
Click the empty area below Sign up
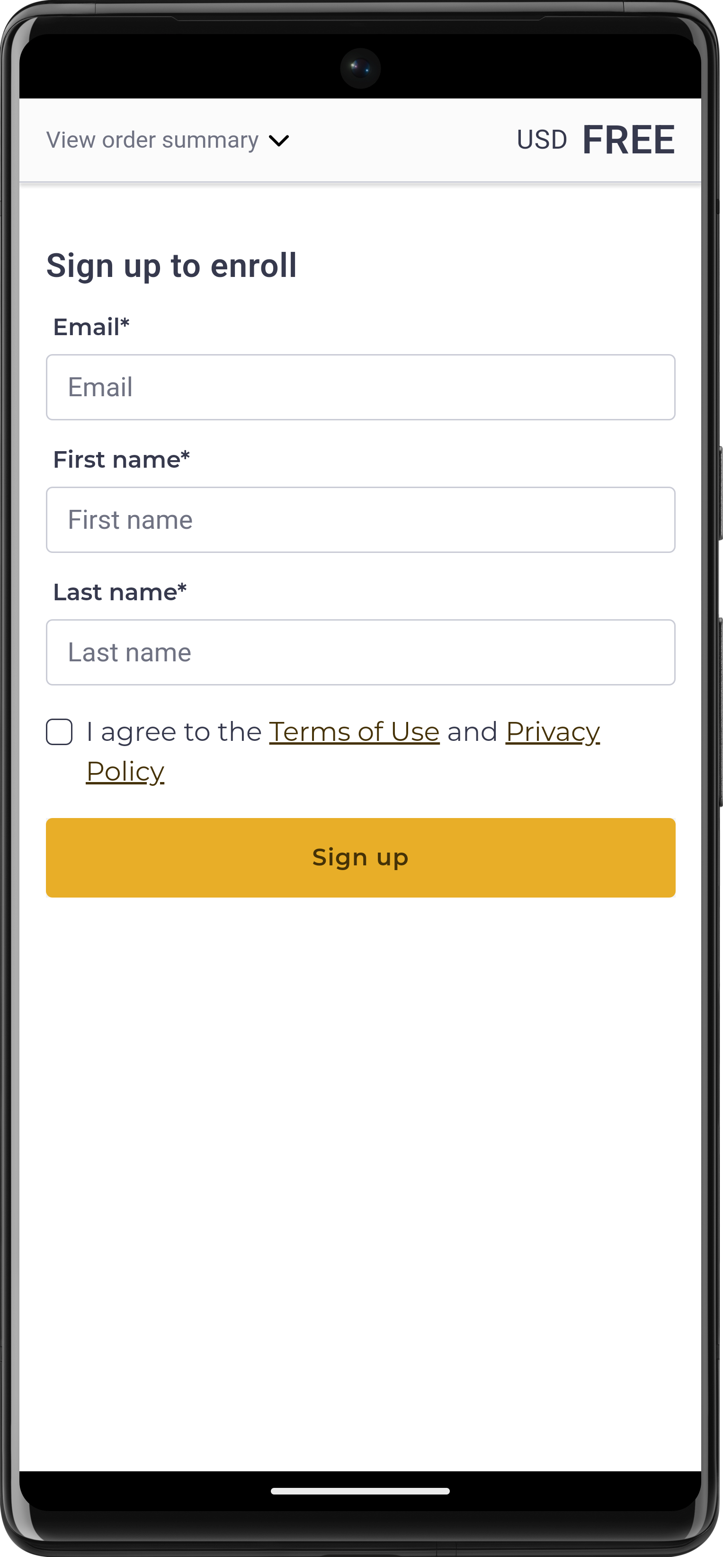(360, 1148)
